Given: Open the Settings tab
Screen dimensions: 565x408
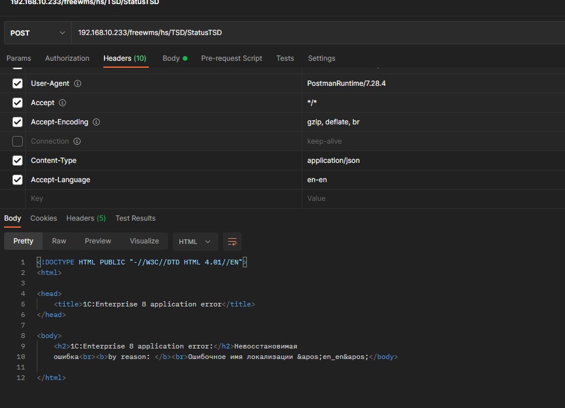Looking at the screenshot, I should 322,58.
